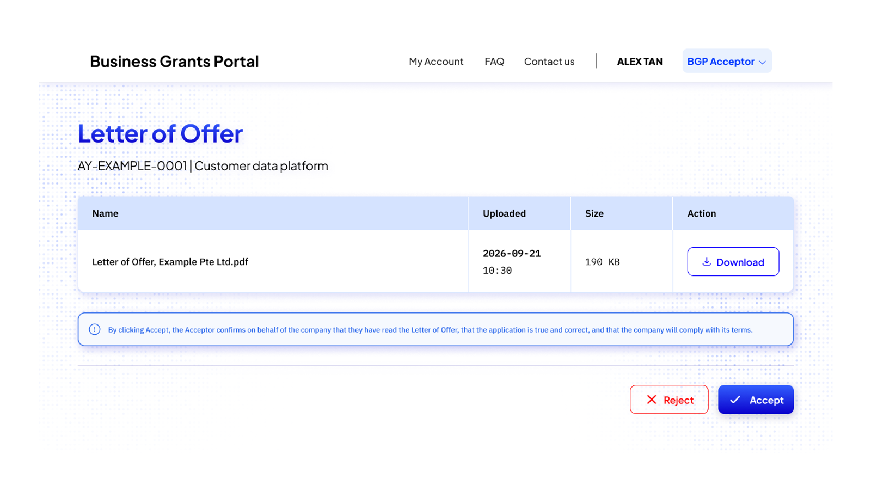
Task: Click the upload time 10:30
Action: (x=497, y=271)
